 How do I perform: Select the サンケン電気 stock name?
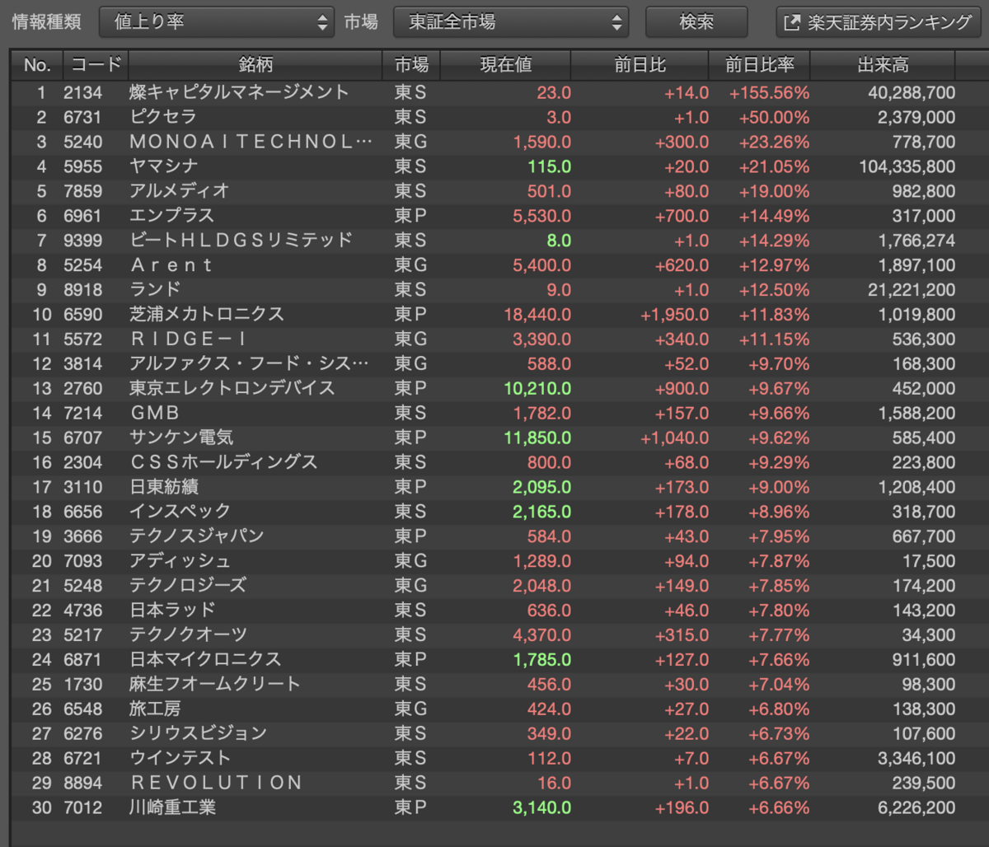tap(181, 438)
